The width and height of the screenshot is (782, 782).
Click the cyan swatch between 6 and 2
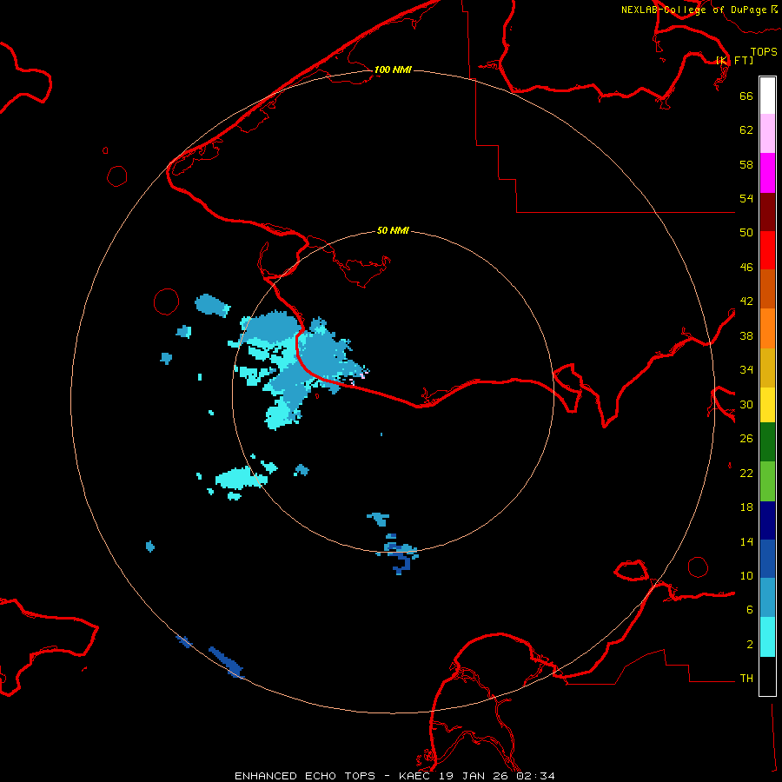tap(767, 637)
